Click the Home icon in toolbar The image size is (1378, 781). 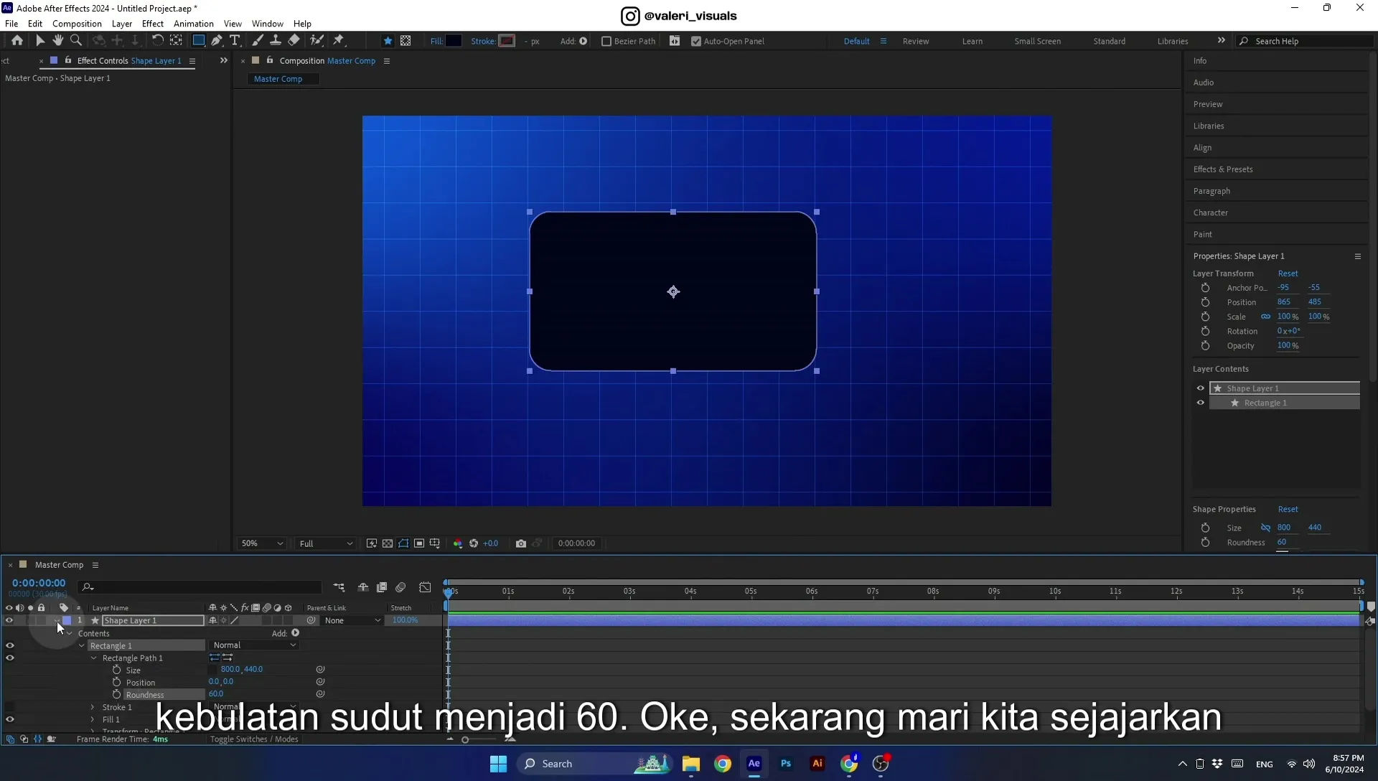point(17,41)
